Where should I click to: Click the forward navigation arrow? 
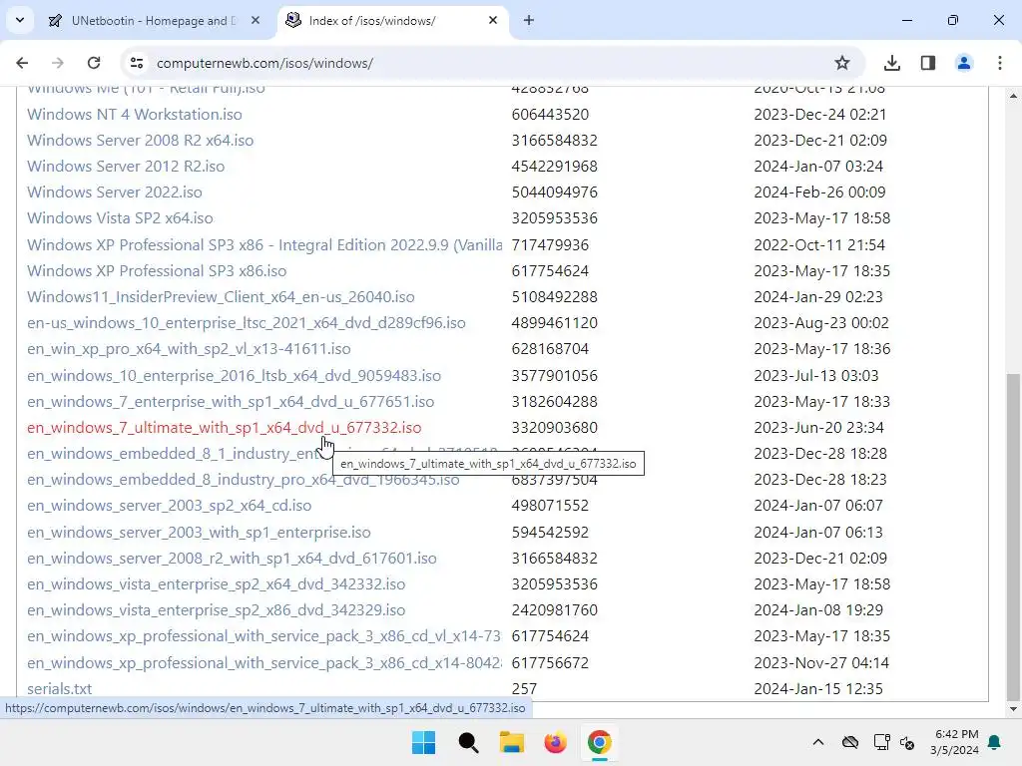[x=57, y=63]
